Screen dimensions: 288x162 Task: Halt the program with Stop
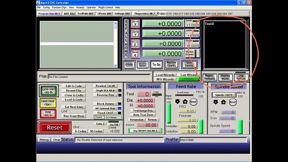[48, 113]
